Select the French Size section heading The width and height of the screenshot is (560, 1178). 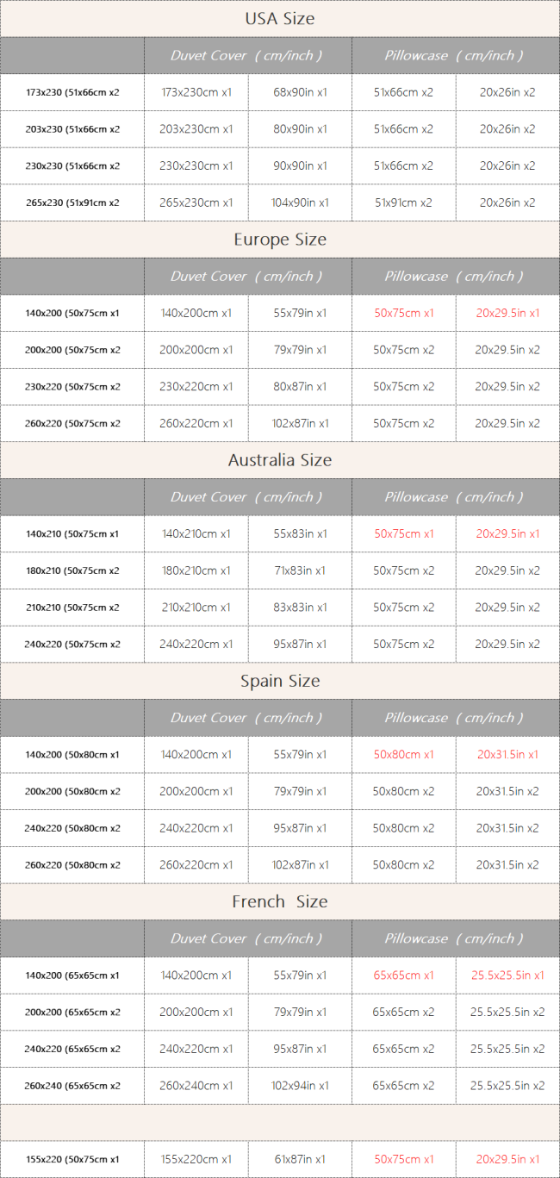[x=280, y=901]
